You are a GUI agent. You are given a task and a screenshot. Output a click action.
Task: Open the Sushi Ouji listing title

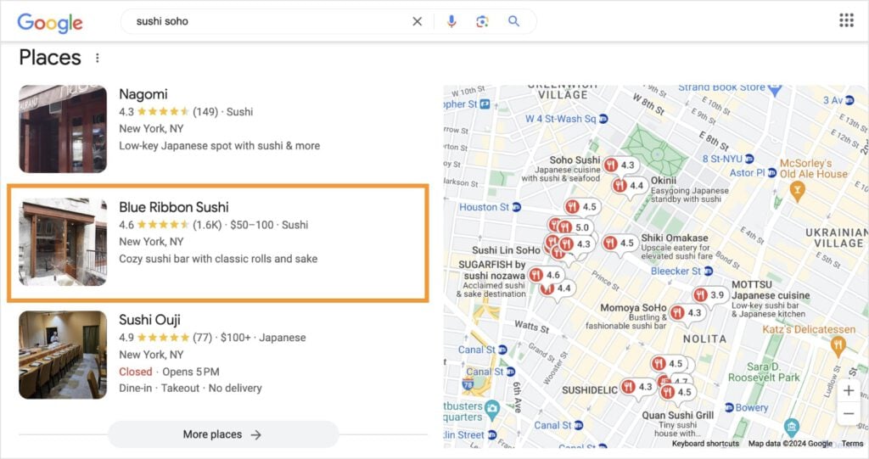coord(149,320)
